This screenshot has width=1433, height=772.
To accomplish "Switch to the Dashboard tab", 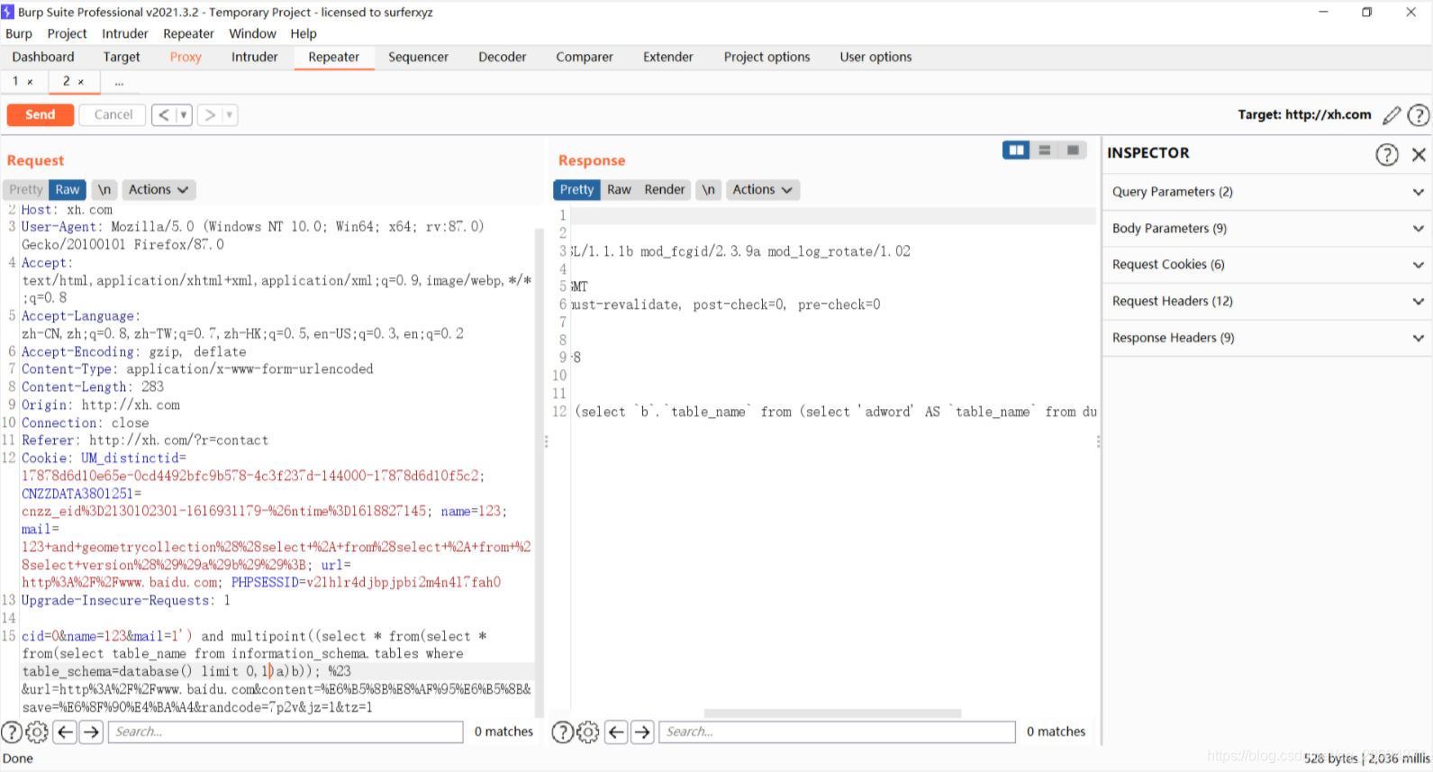I will tap(43, 57).
